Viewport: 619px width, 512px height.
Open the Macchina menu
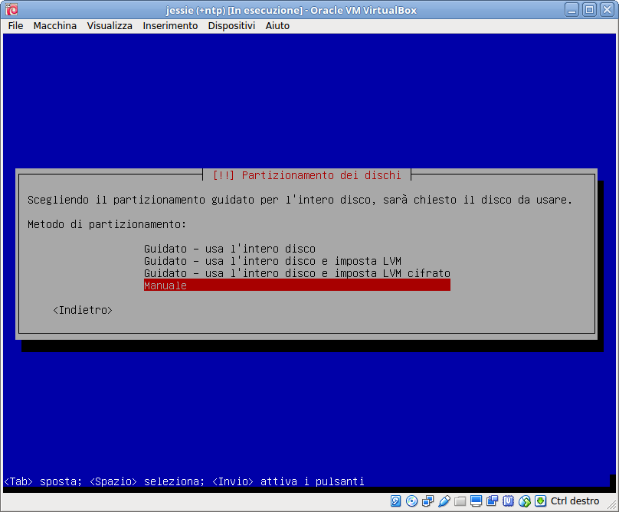[x=55, y=26]
